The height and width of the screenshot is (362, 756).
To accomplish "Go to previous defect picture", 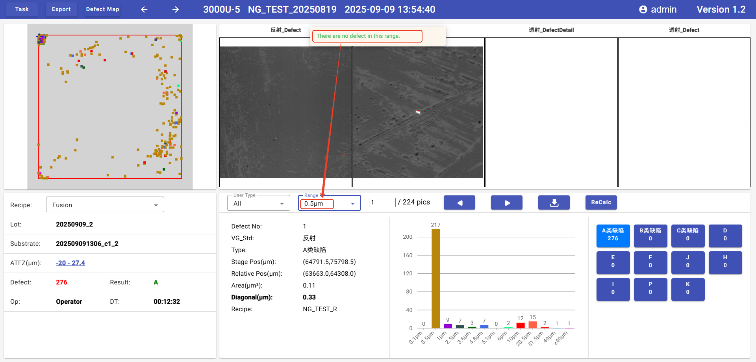I will pos(459,202).
